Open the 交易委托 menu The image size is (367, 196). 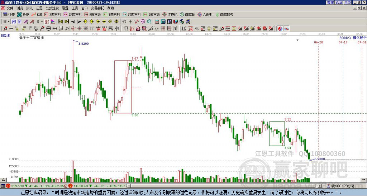(x=97, y=8)
